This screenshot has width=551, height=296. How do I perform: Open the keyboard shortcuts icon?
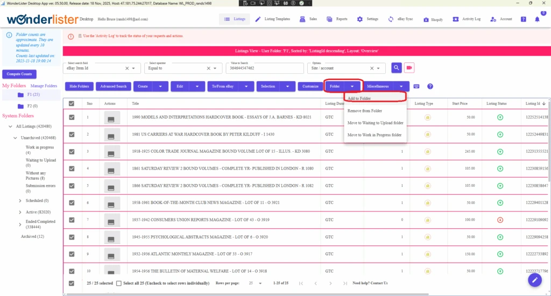(416, 86)
